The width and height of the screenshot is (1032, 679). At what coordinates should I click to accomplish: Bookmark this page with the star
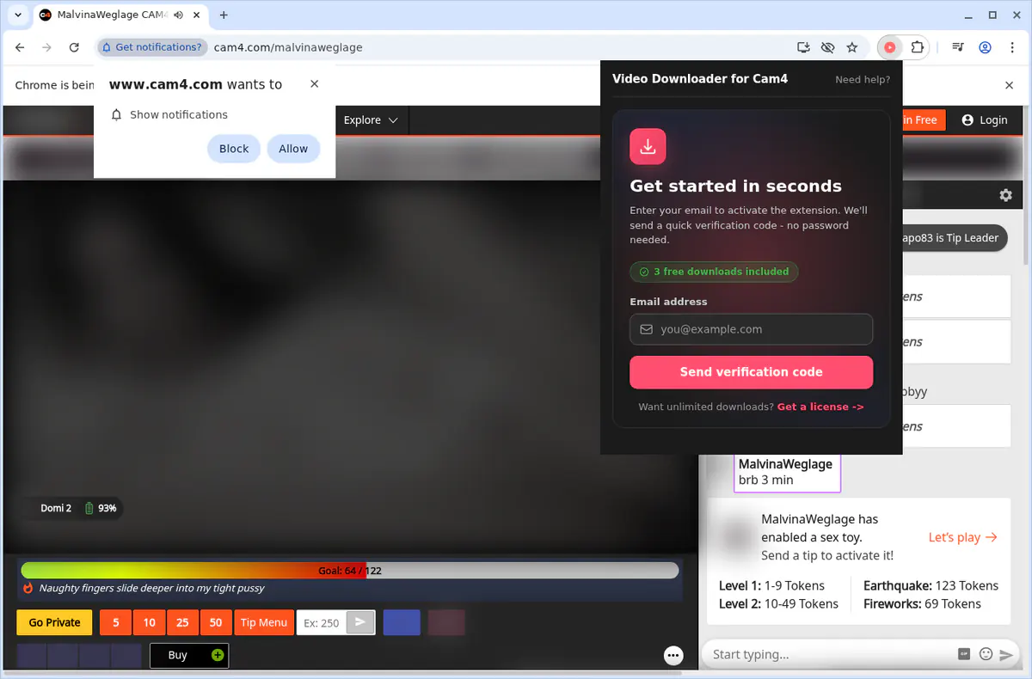pos(852,47)
